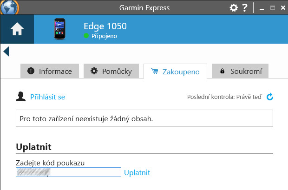Viewport: 288px width, 190px height.
Task: Click the Garmin Express globe logo
Action: click(10, 7)
